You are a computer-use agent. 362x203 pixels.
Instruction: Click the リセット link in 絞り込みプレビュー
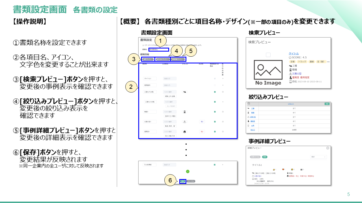coord(291,103)
